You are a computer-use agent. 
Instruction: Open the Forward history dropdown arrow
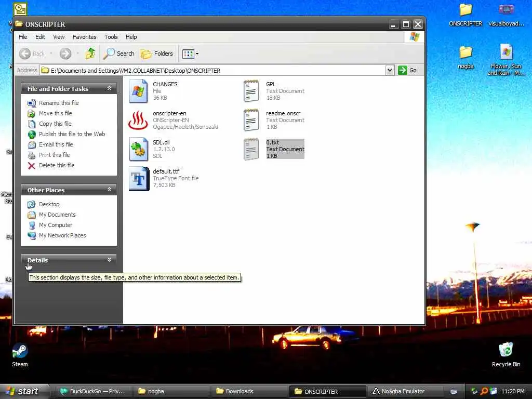(78, 54)
